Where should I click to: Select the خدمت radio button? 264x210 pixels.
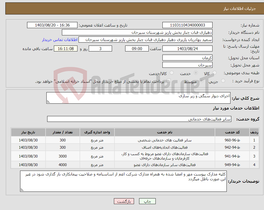pyautogui.click(x=196, y=73)
